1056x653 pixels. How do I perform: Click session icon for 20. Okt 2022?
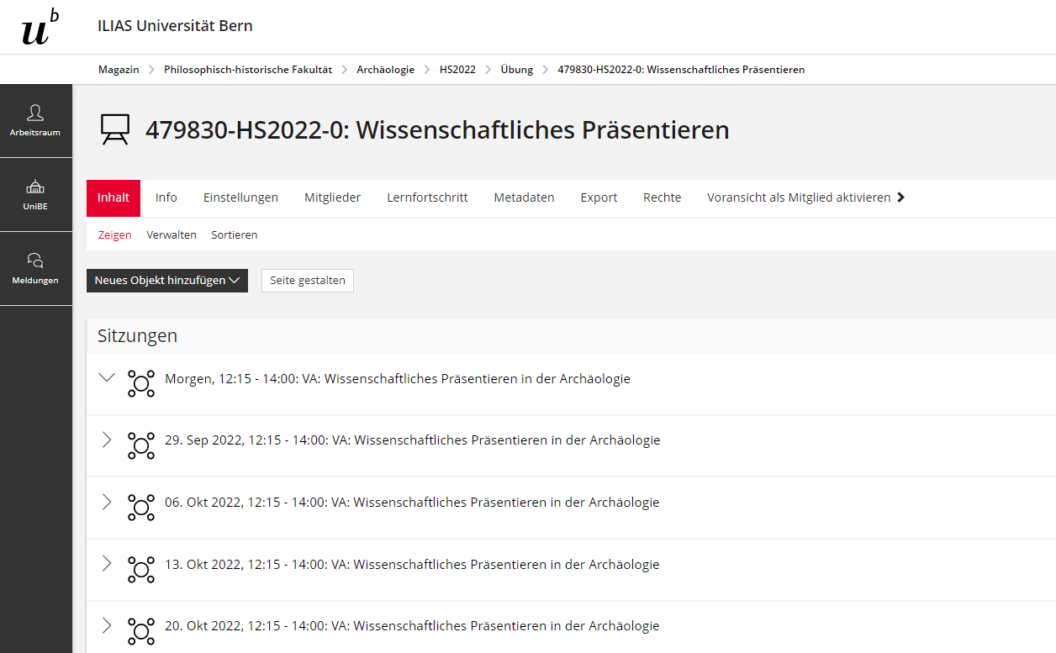pyautogui.click(x=141, y=631)
